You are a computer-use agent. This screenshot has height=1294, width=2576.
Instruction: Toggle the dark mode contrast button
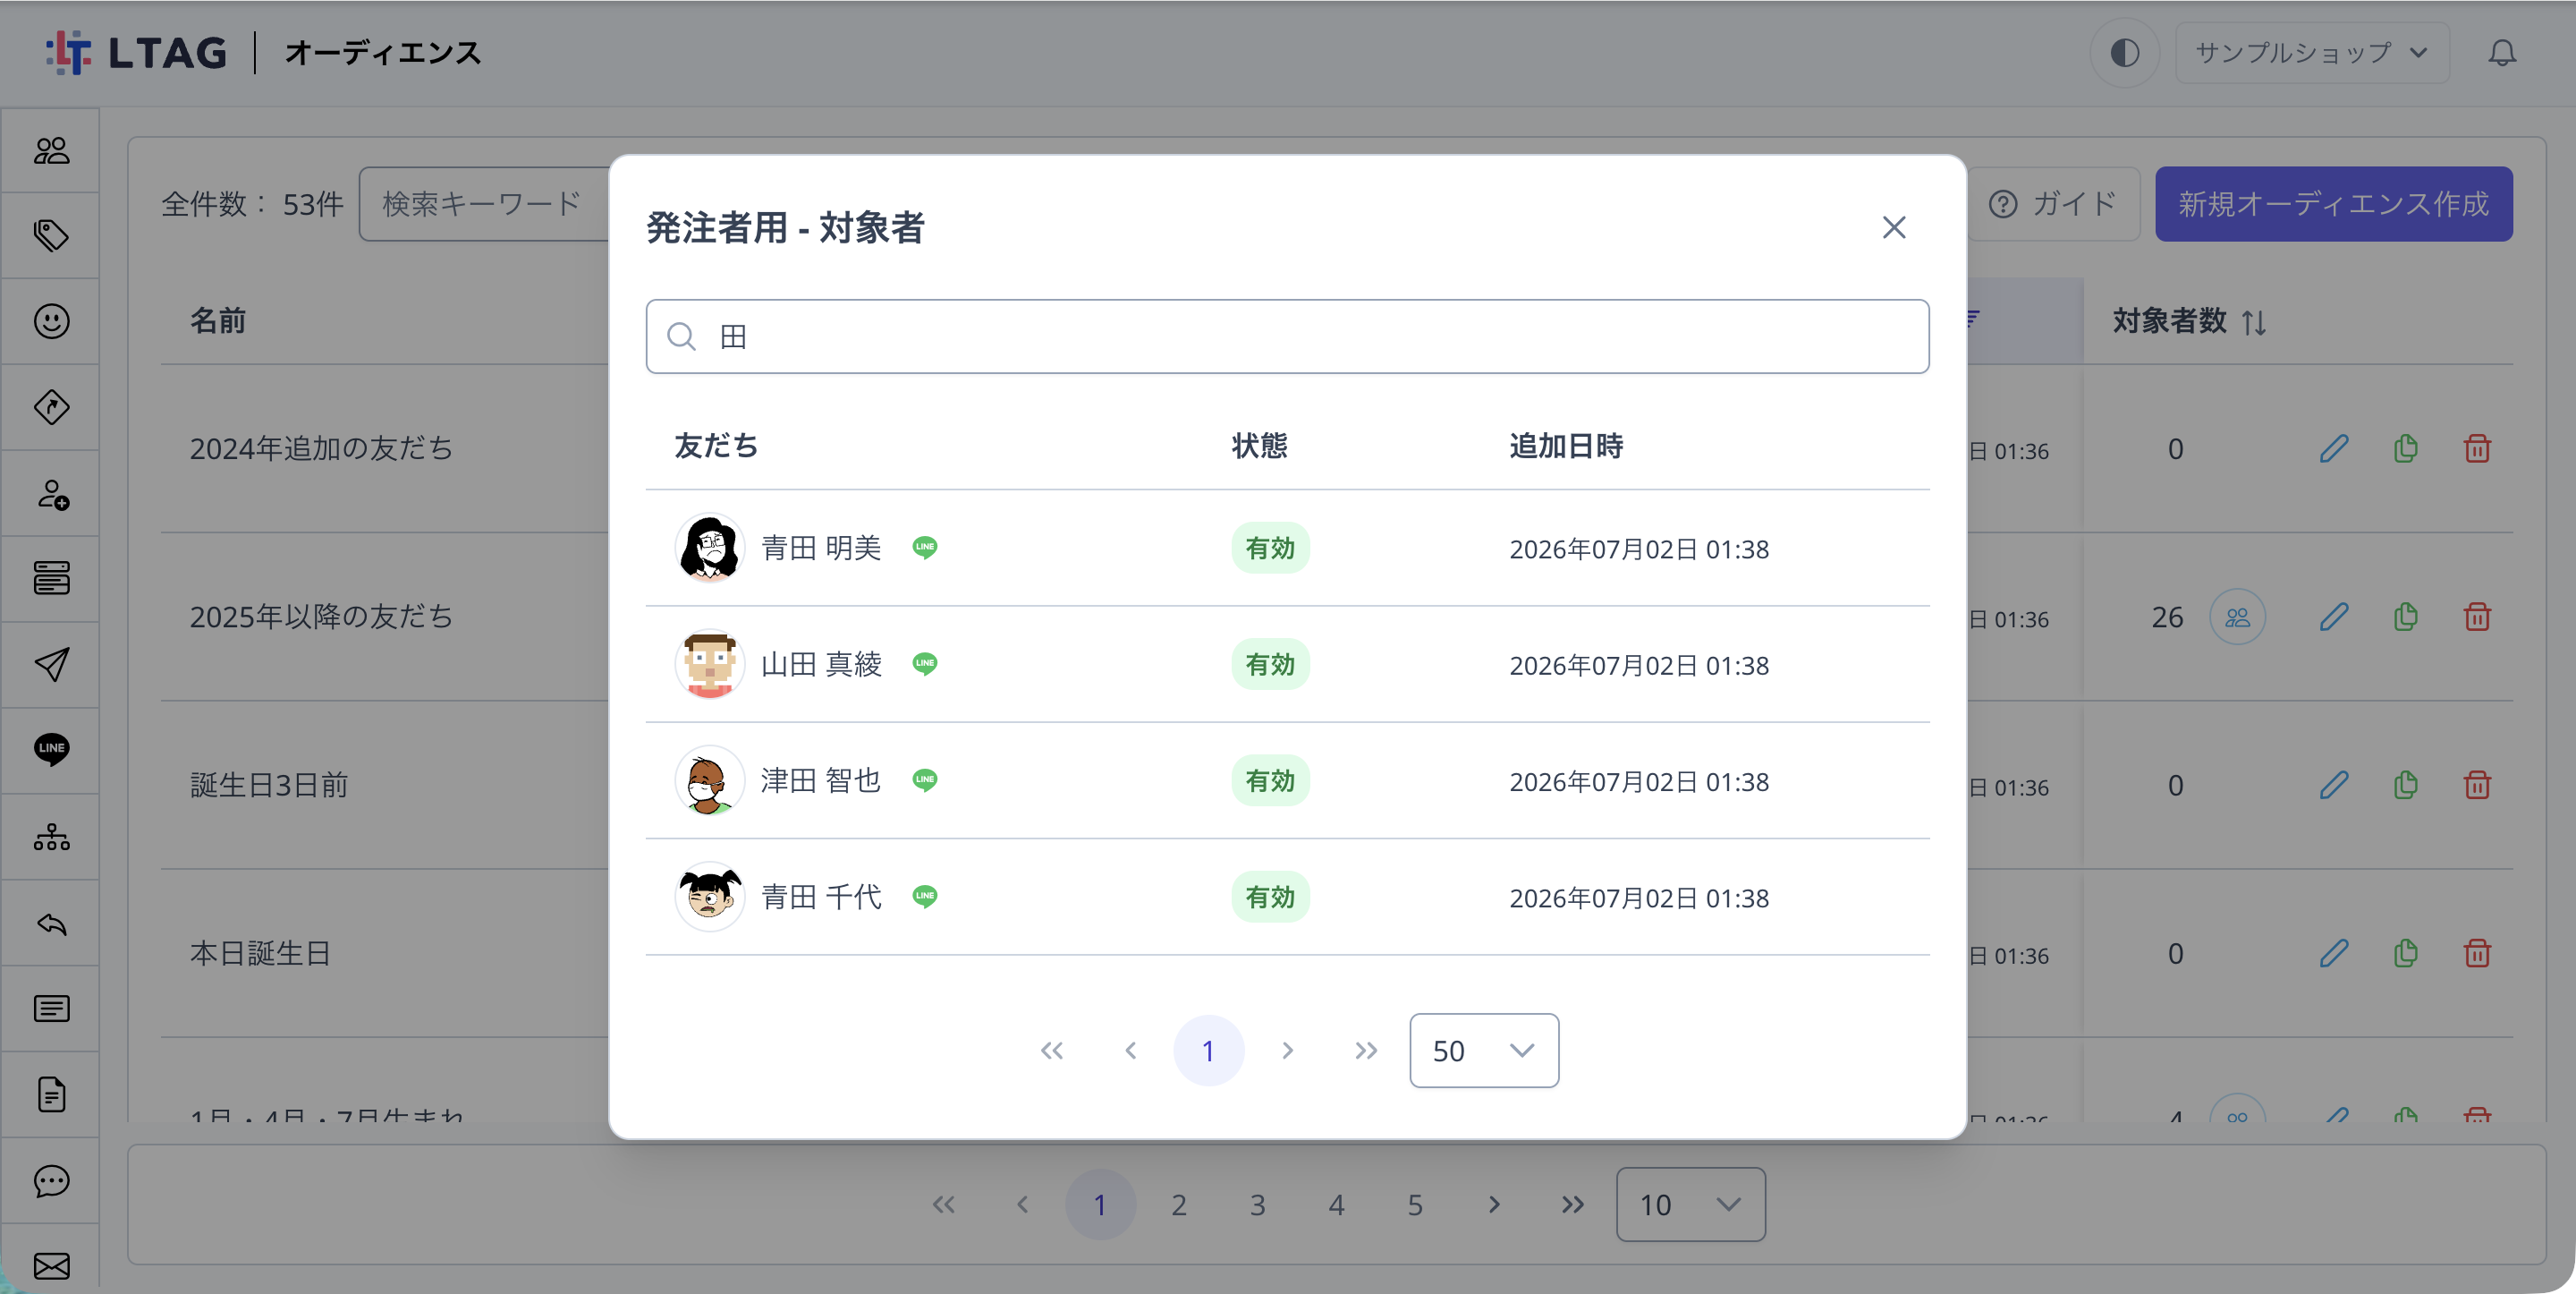click(x=2124, y=52)
